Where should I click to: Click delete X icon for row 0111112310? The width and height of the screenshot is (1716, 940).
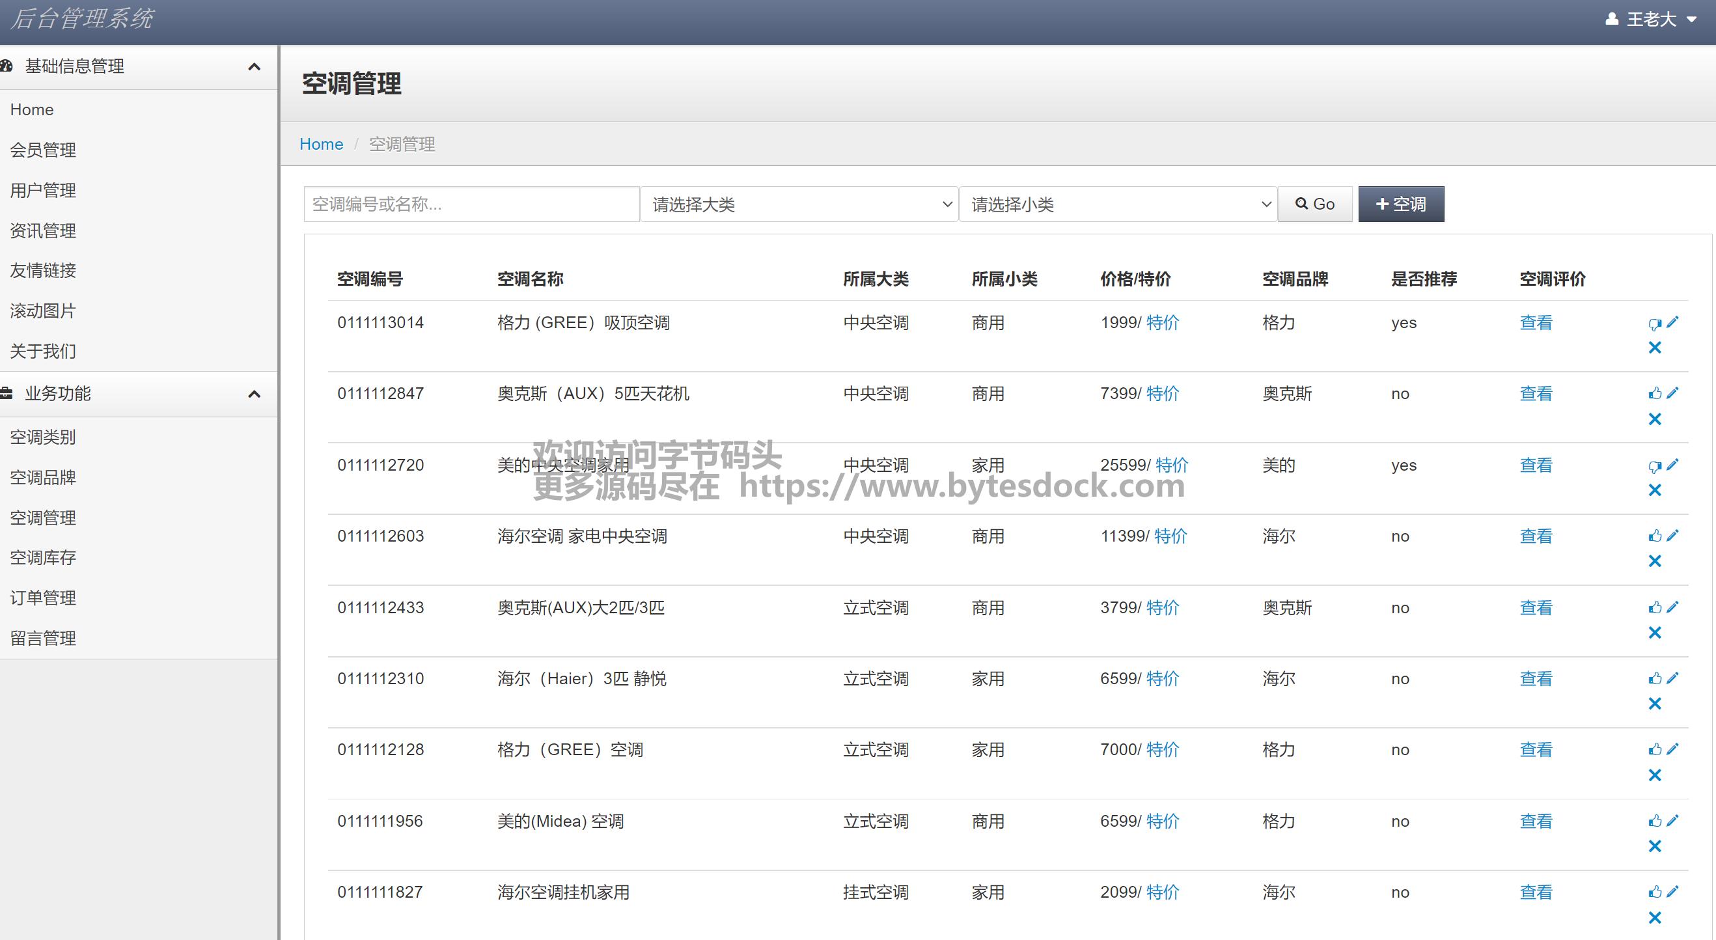pos(1655,704)
